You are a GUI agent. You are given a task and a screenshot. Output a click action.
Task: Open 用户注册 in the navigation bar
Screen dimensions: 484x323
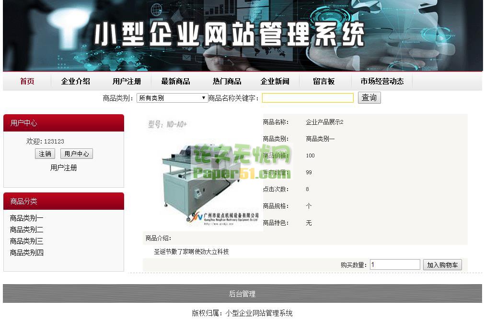[x=127, y=81]
